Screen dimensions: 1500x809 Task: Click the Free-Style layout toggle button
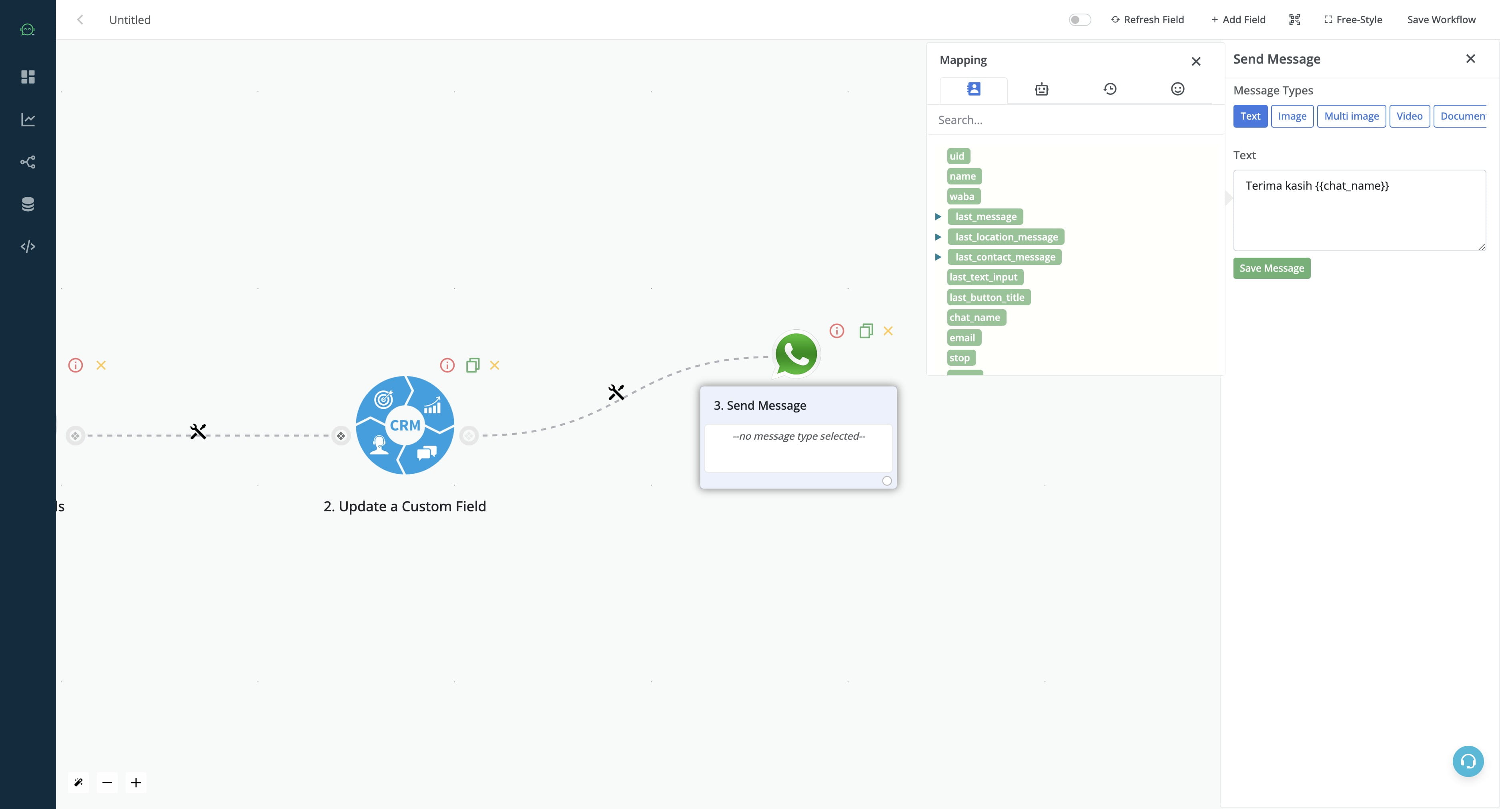(x=1354, y=19)
